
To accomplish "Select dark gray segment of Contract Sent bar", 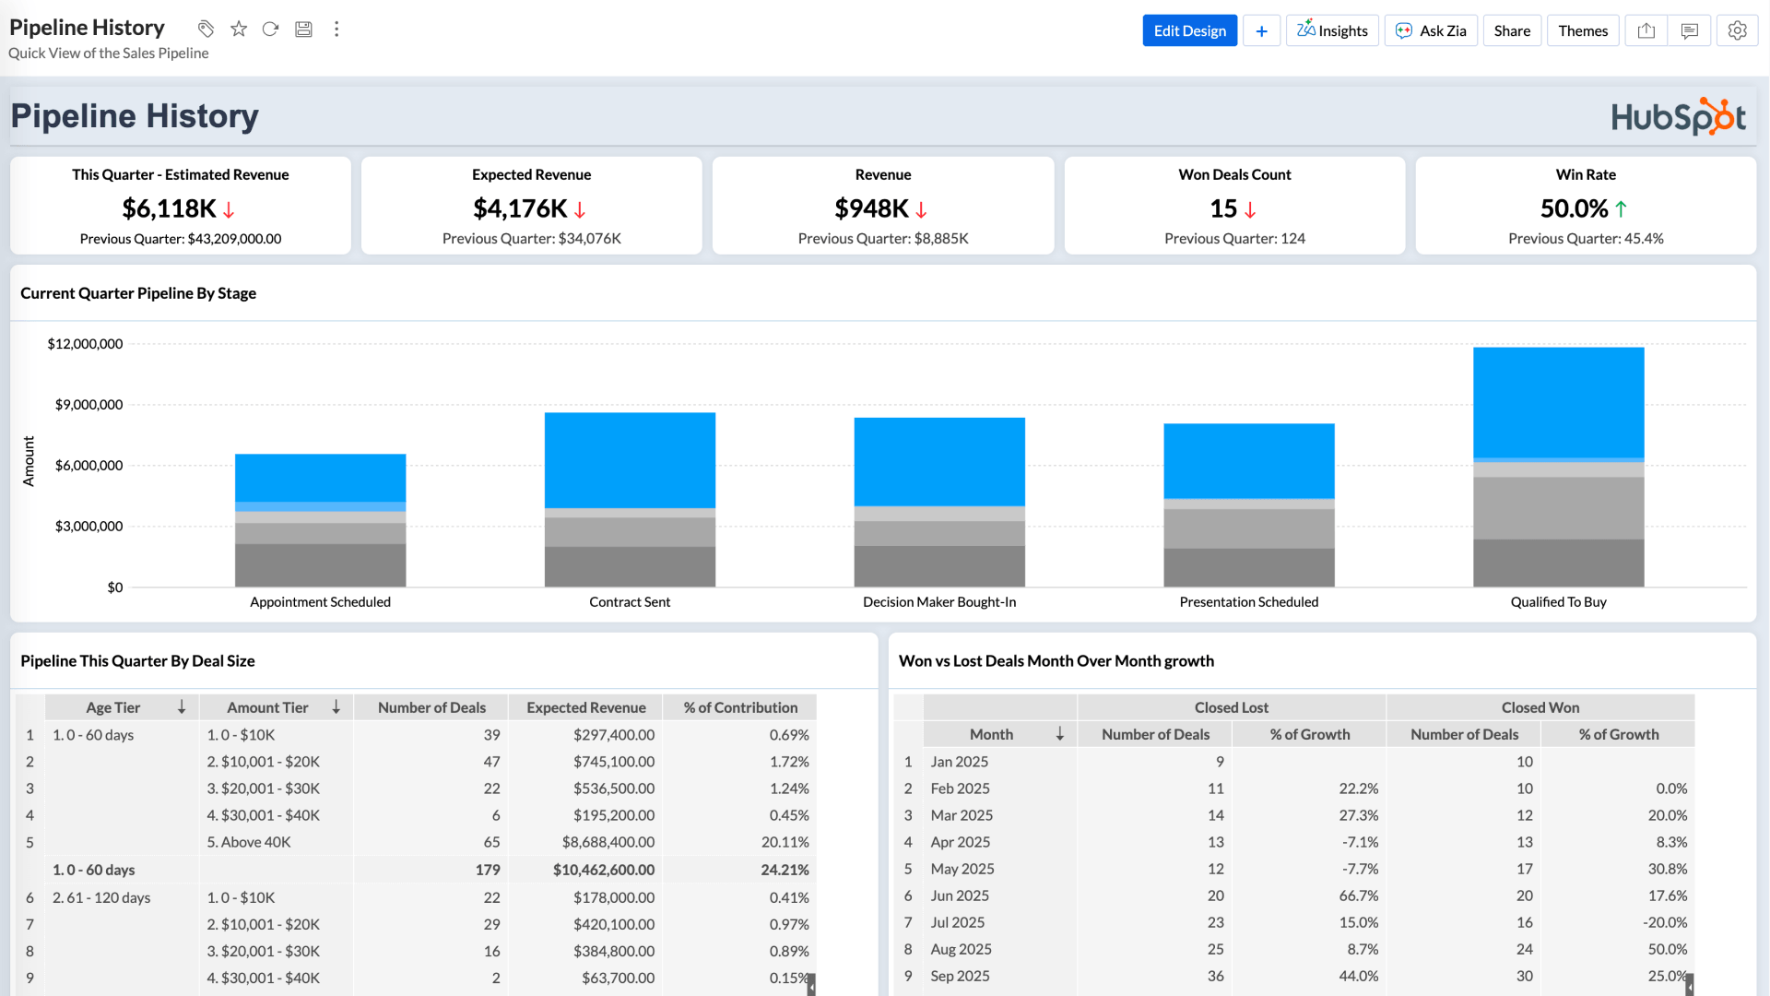I will point(630,566).
